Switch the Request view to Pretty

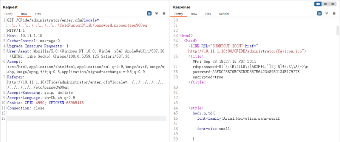click(9, 14)
